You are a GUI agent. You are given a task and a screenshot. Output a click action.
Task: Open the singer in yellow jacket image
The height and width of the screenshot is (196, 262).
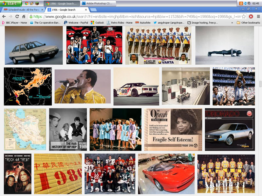pyautogui.click(x=83, y=86)
